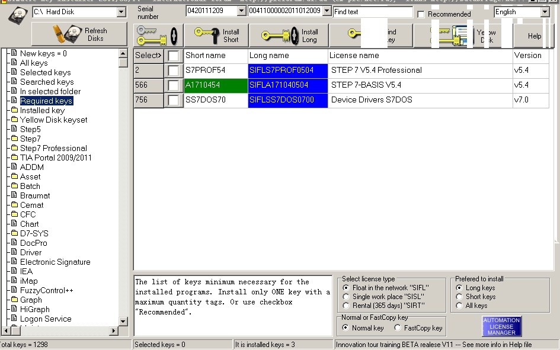This screenshot has width=560, height=350.
Task: Enable the Recommended checkbox
Action: coord(421,14)
